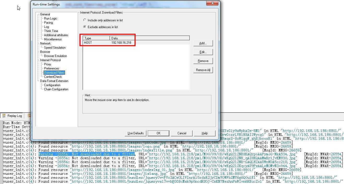Screen dimensions: 344x184
Task: Select the Download Filters tree item
Action: (54, 73)
